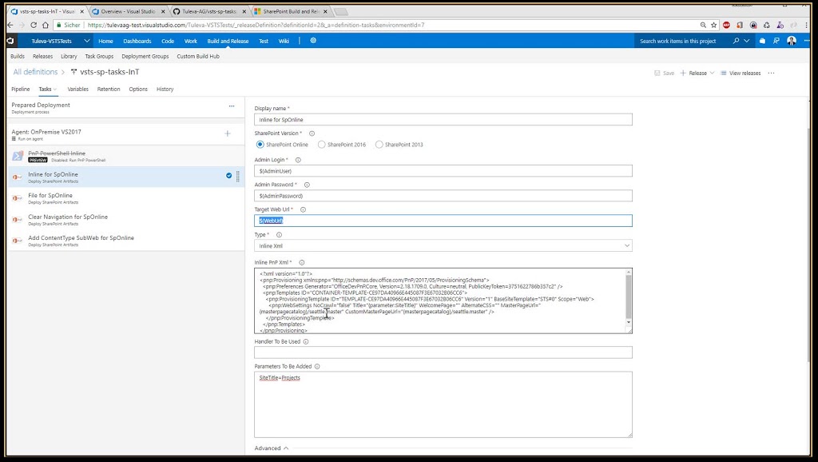818x462 pixels.
Task: Click the info icon next to Parameters To Be Added
Action: coord(317,366)
